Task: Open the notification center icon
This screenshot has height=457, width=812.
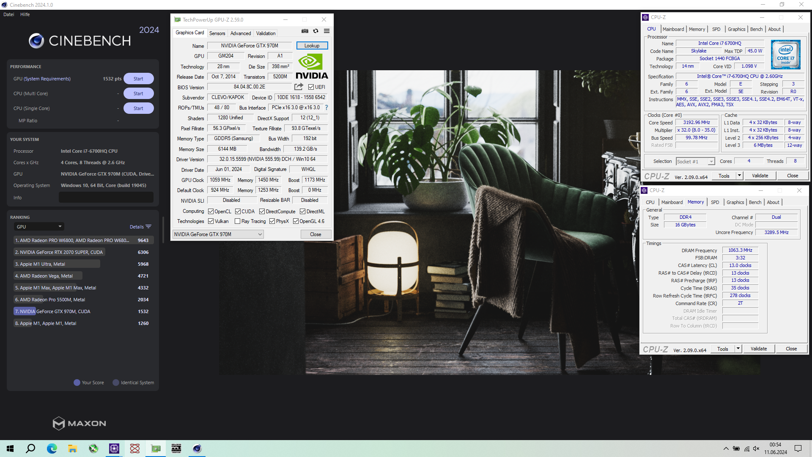Action: [798, 449]
